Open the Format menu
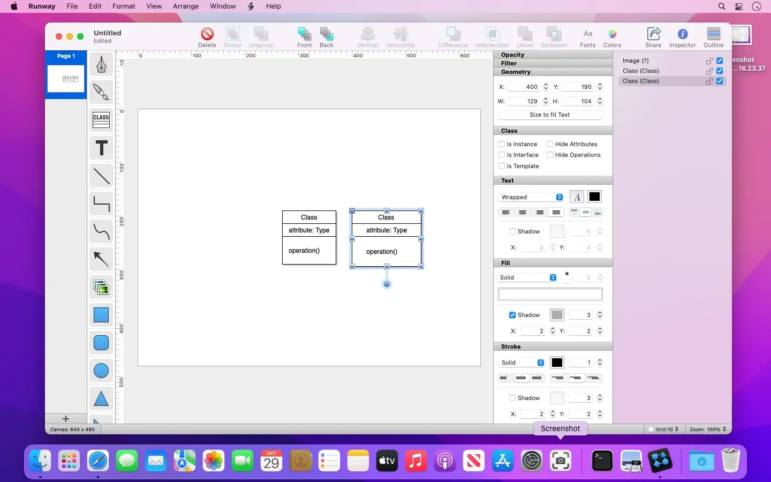Image resolution: width=771 pixels, height=482 pixels. coord(124,6)
